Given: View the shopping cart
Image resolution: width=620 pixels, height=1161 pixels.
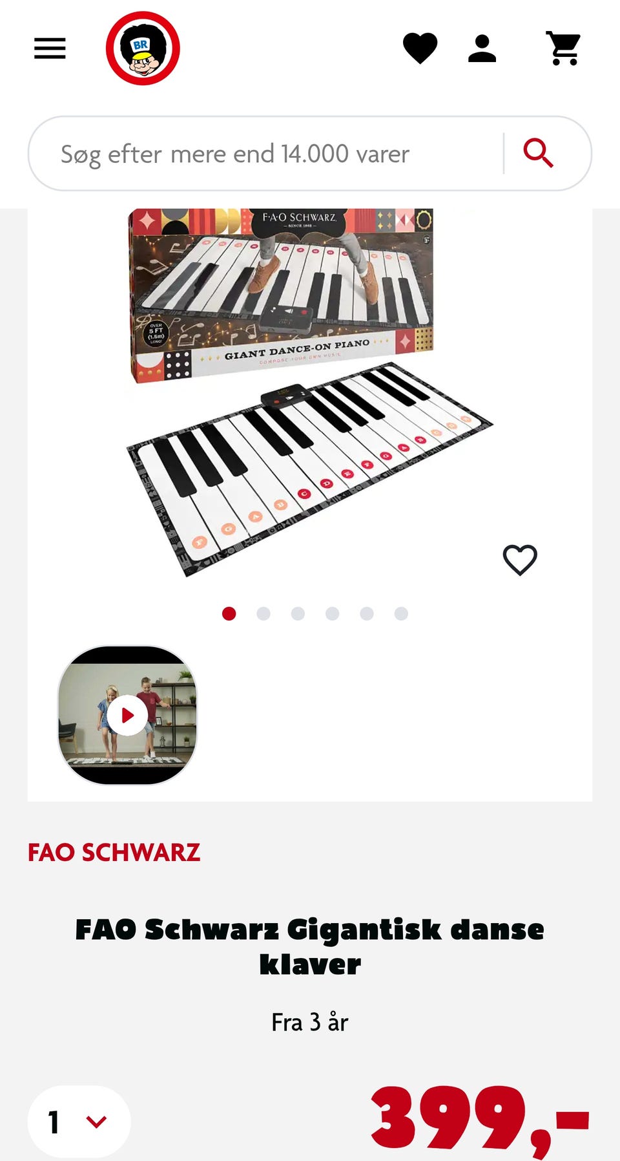Looking at the screenshot, I should pyautogui.click(x=564, y=48).
